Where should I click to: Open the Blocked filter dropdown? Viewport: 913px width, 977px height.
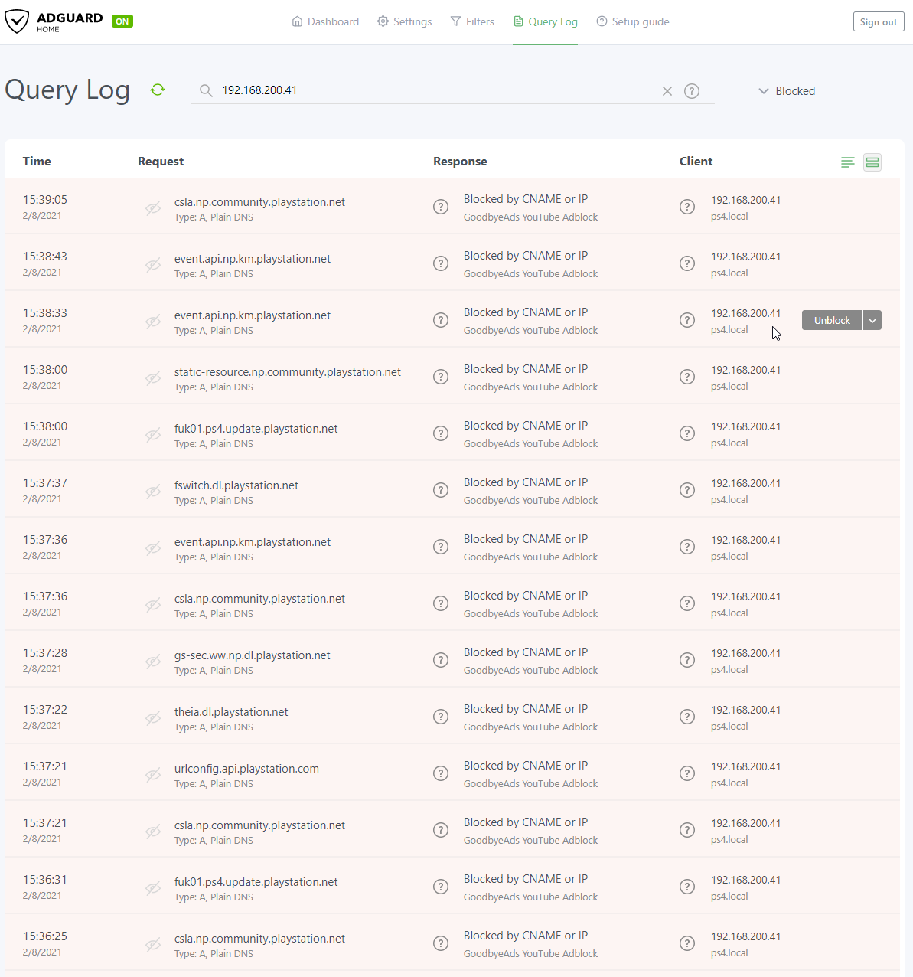pos(787,91)
